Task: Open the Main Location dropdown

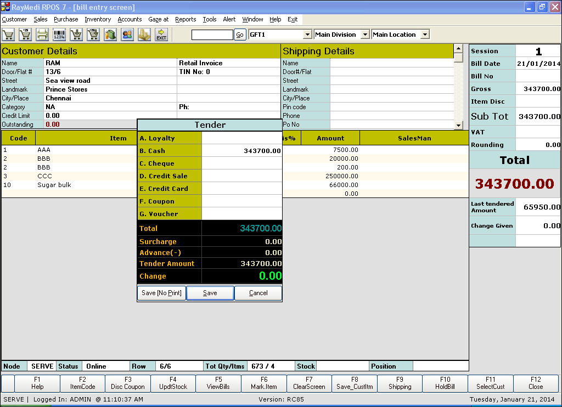Action: coord(425,35)
